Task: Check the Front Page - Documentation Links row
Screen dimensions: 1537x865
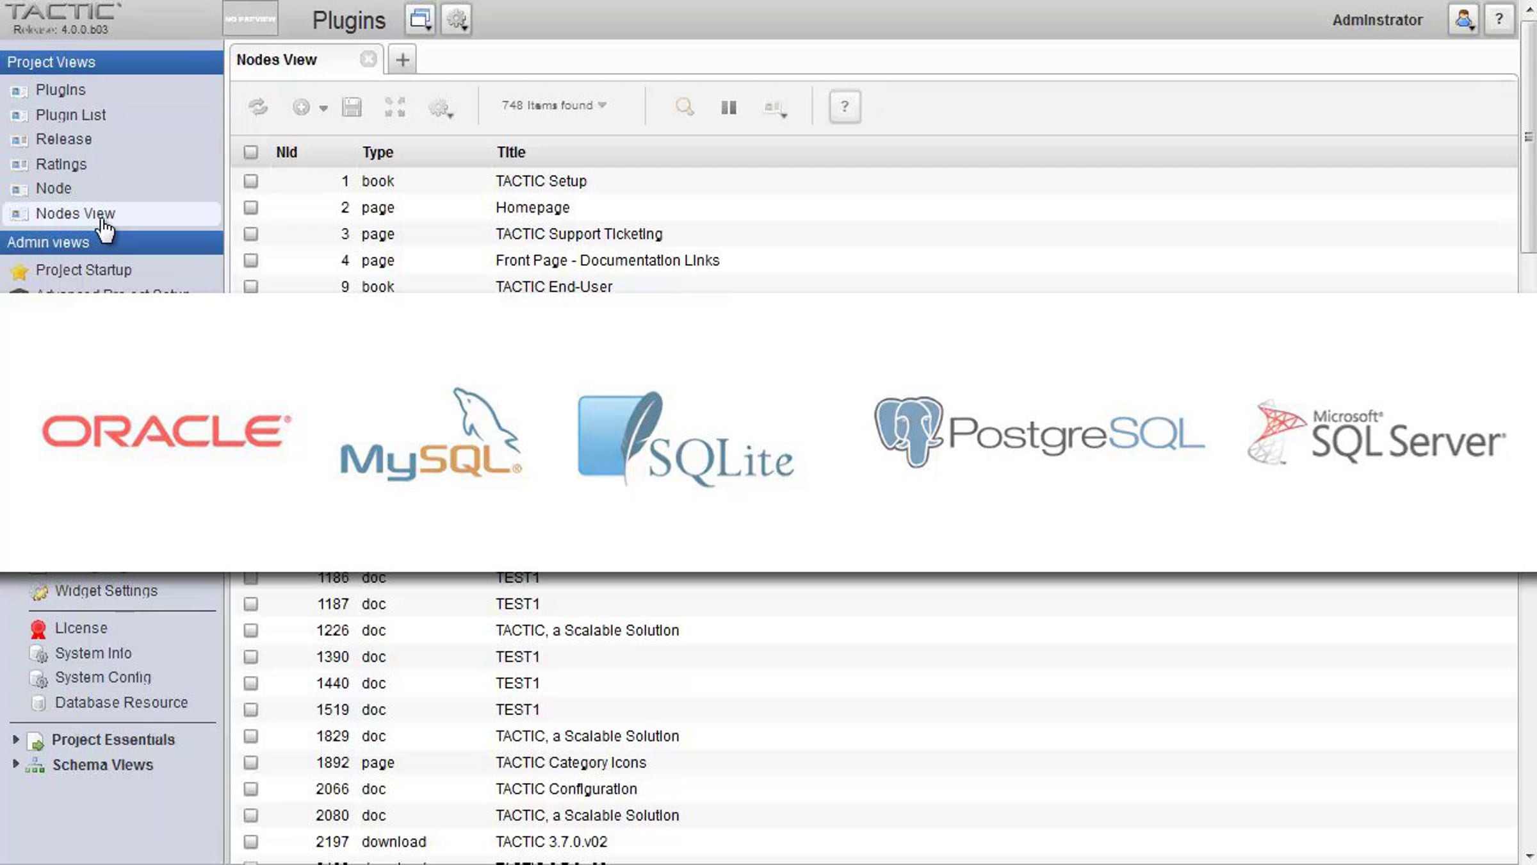Action: pos(250,261)
